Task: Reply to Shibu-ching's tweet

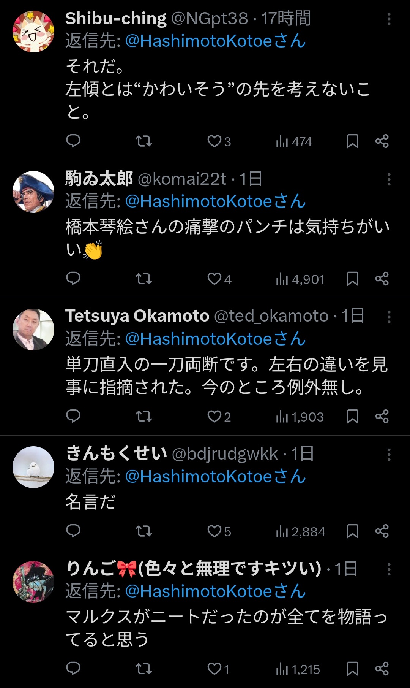Action: pyautogui.click(x=73, y=141)
